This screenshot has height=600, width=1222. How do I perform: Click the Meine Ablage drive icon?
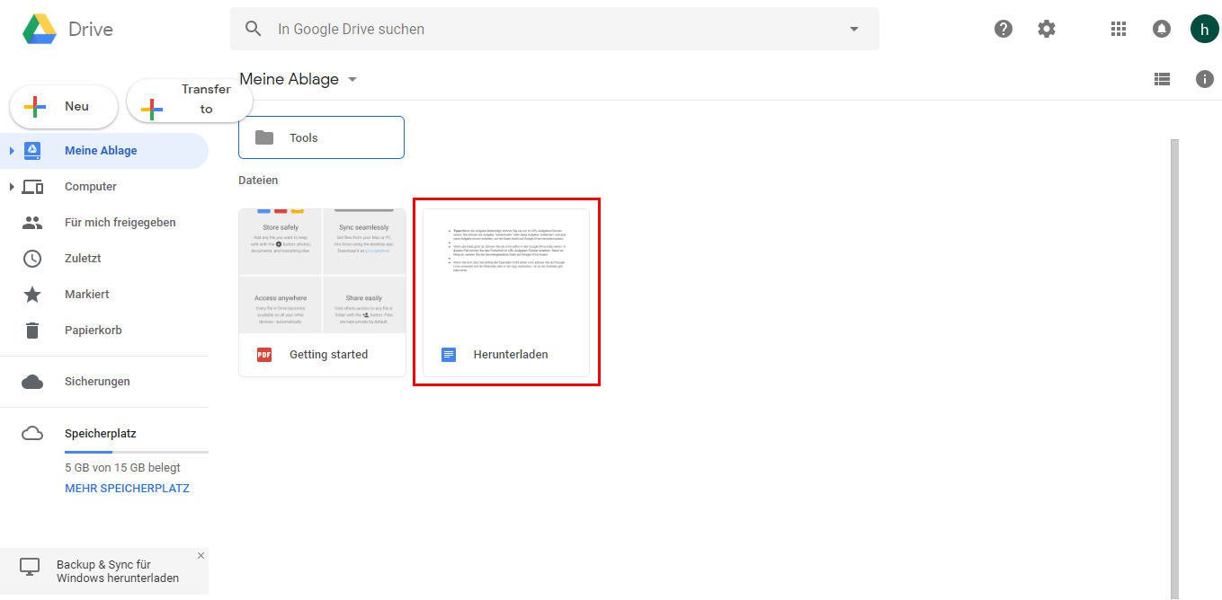tap(32, 151)
